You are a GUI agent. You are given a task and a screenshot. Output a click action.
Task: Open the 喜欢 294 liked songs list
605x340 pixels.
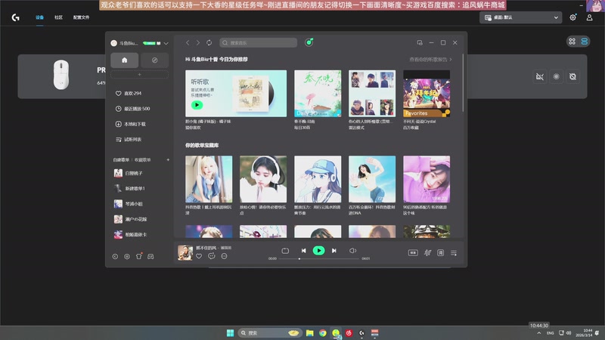129,93
